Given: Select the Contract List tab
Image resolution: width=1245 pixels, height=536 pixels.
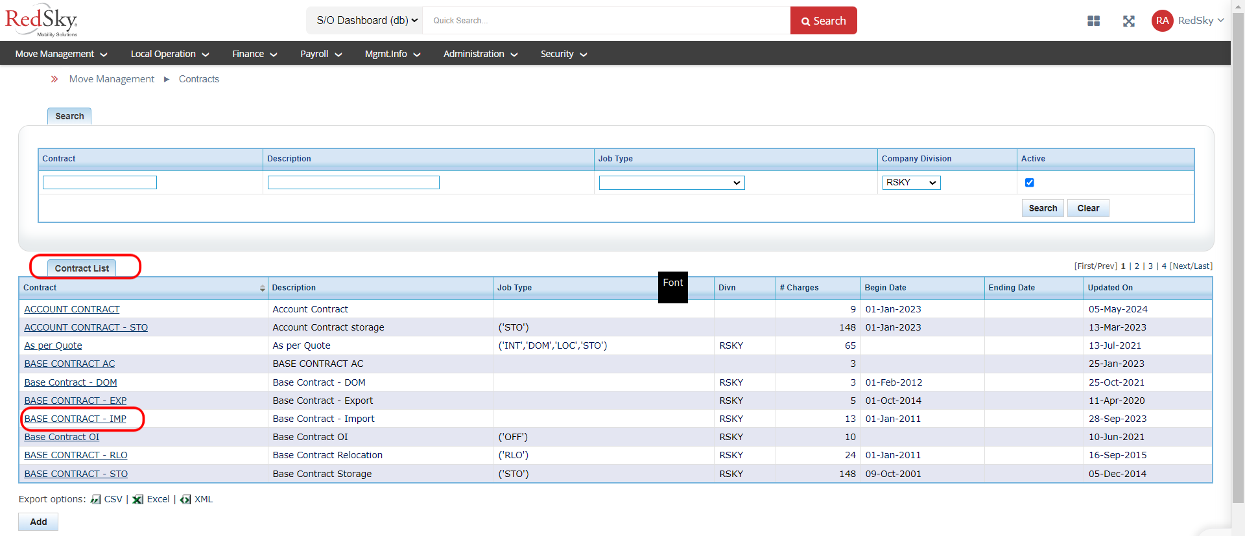Looking at the screenshot, I should pyautogui.click(x=82, y=268).
